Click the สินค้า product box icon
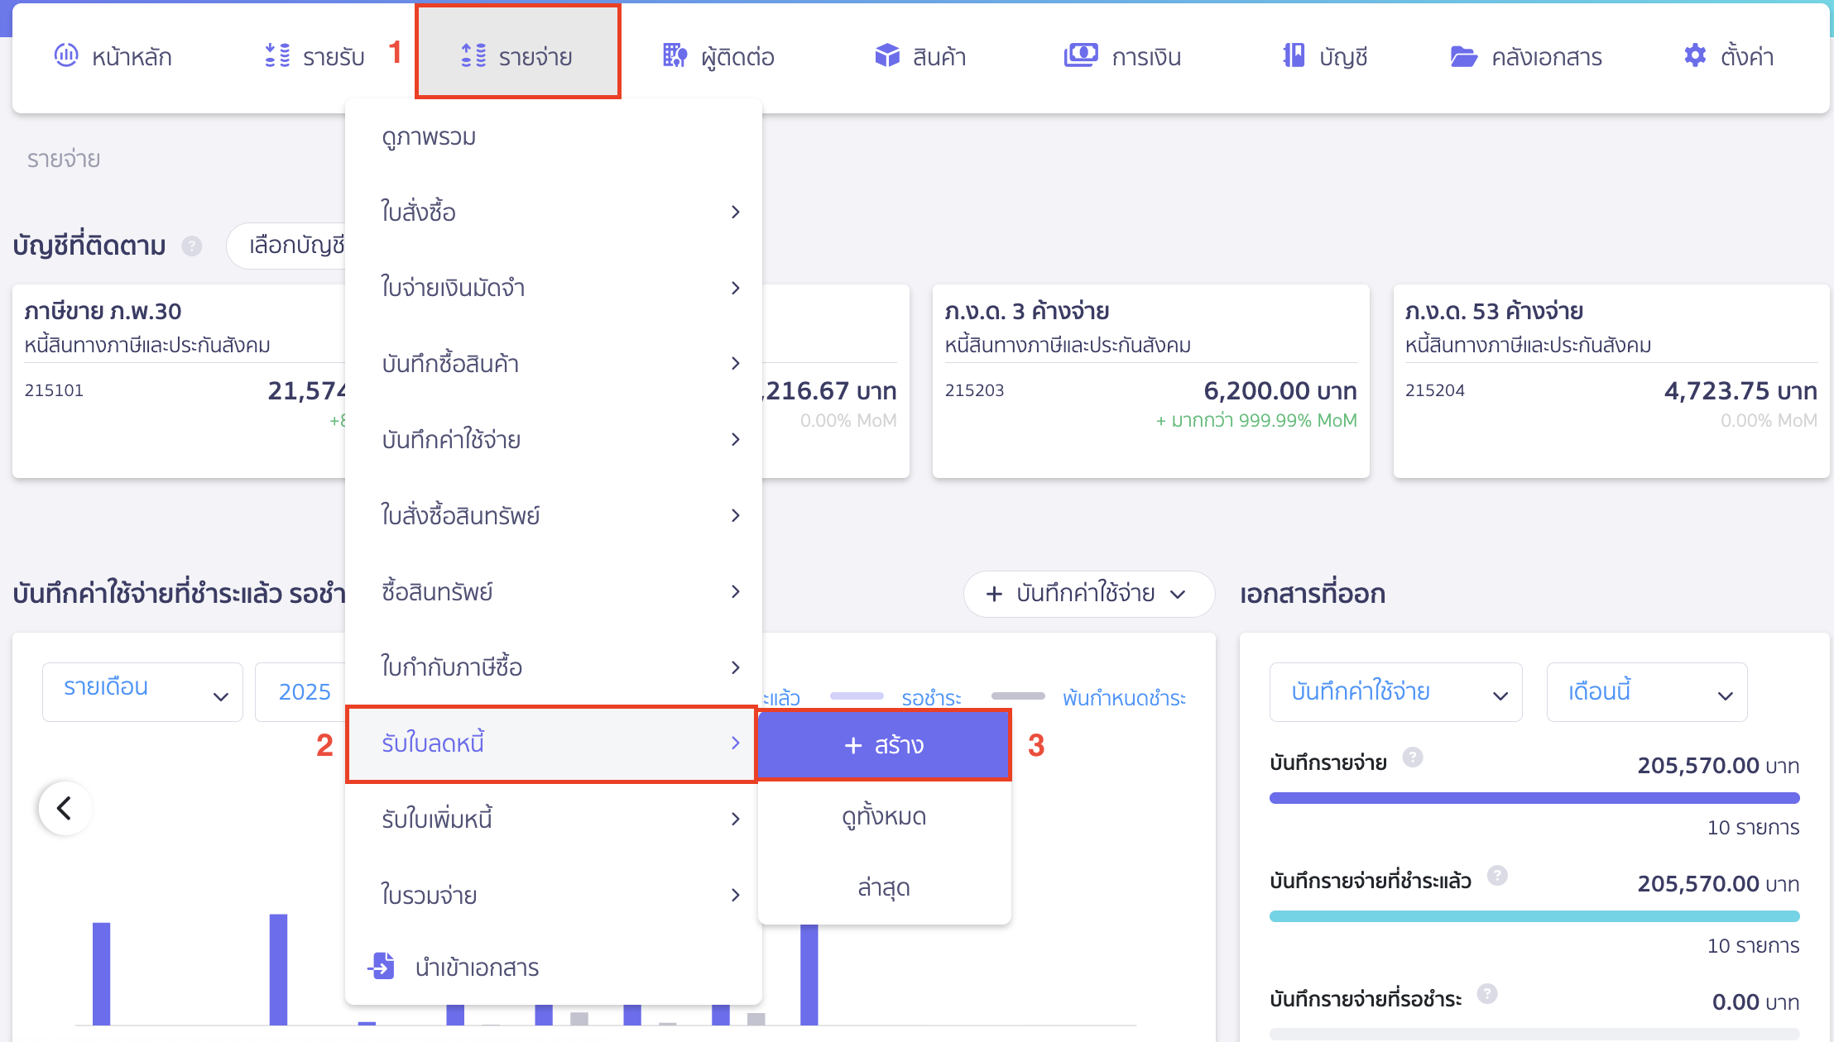 (886, 55)
